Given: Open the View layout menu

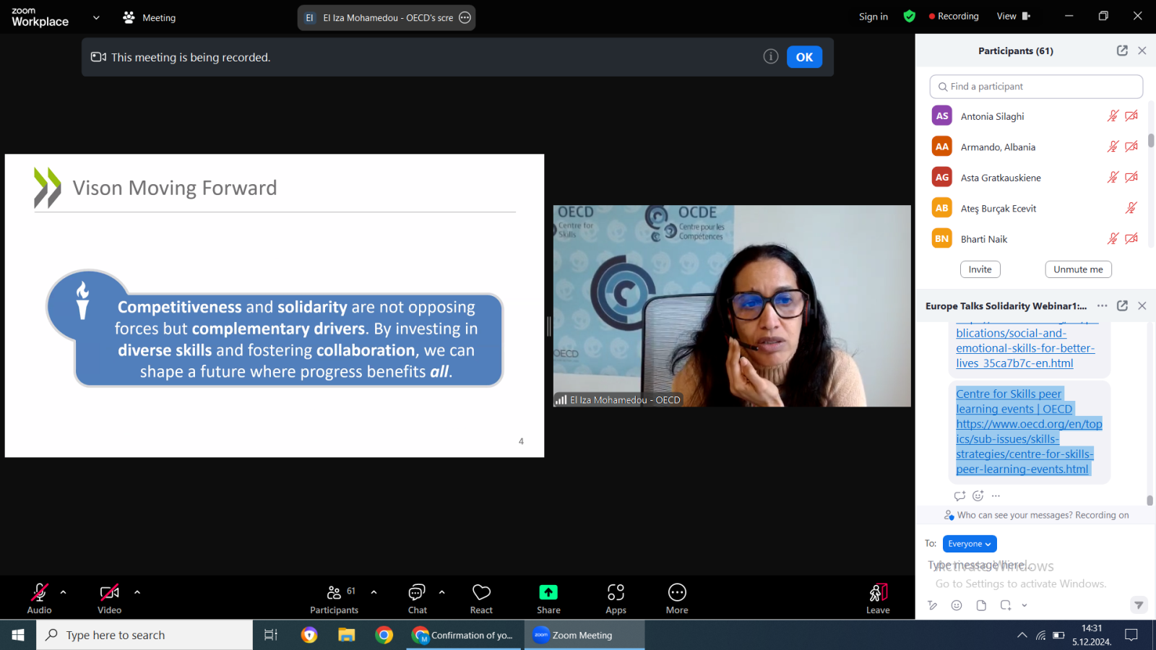Looking at the screenshot, I should 1014,16.
